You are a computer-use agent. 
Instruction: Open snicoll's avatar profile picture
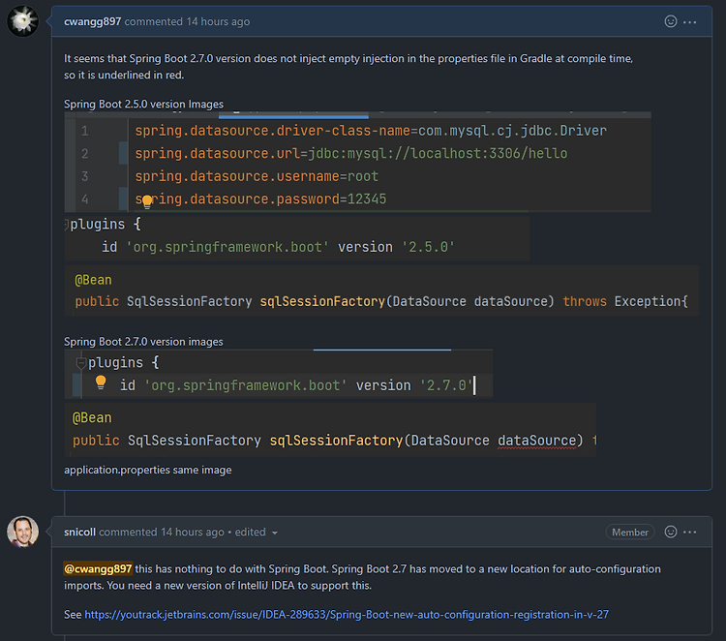point(22,532)
